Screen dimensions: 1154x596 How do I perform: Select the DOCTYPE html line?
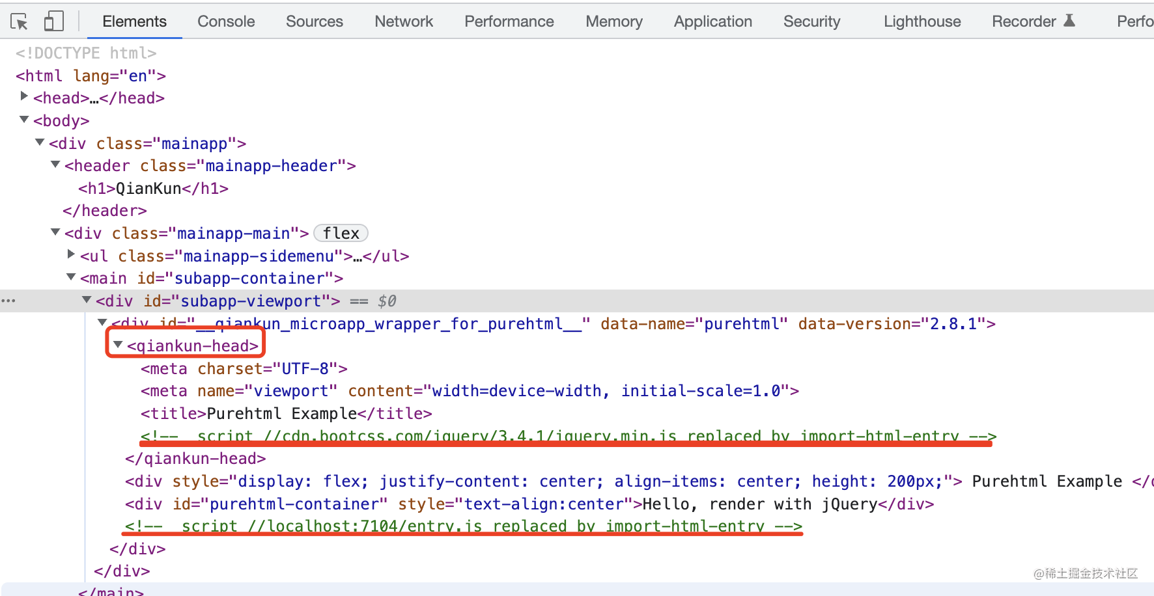86,53
